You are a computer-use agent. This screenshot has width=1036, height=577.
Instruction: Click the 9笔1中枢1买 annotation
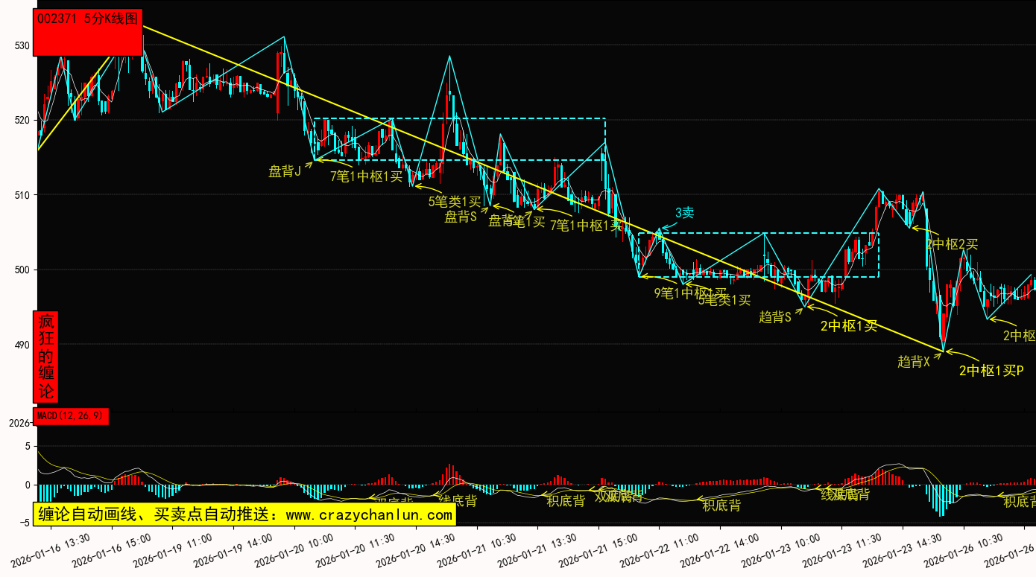689,293
